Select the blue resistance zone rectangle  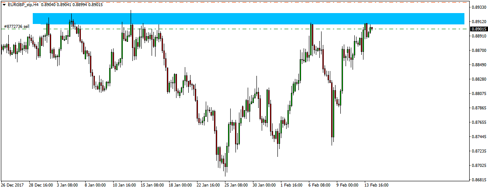coord(248,19)
